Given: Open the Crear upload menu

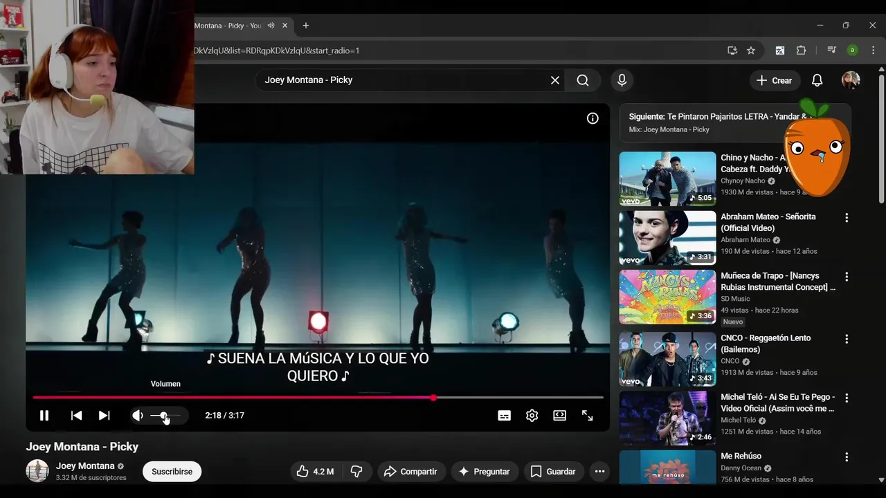Looking at the screenshot, I should [x=775, y=80].
